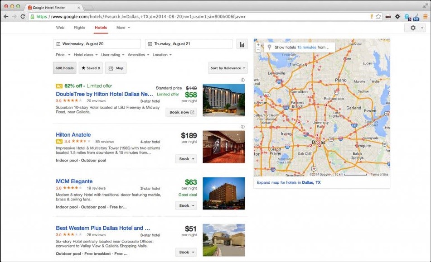Expand Book options for MCM Elegante
The image size is (431, 262).
[186, 205]
